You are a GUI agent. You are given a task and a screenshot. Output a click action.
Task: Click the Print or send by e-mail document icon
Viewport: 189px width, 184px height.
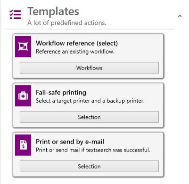[23, 145]
